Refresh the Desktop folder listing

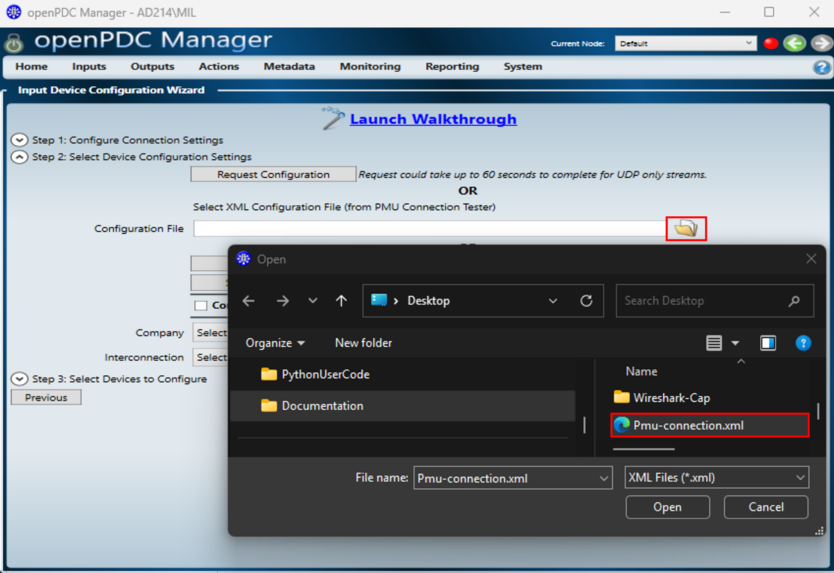click(586, 300)
